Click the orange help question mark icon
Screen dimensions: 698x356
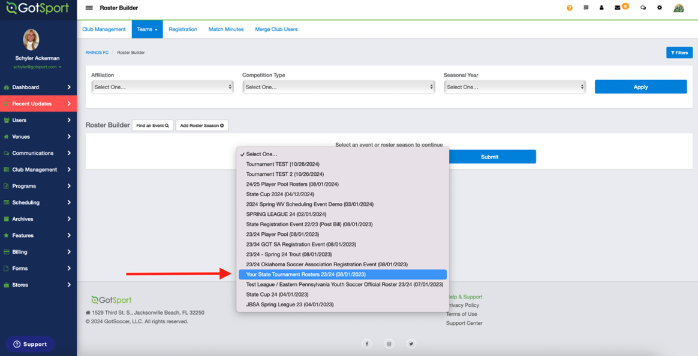(569, 8)
